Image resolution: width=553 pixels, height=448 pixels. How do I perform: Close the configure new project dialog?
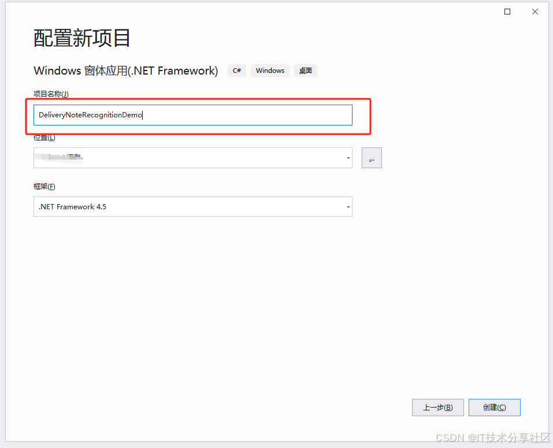[x=535, y=12]
